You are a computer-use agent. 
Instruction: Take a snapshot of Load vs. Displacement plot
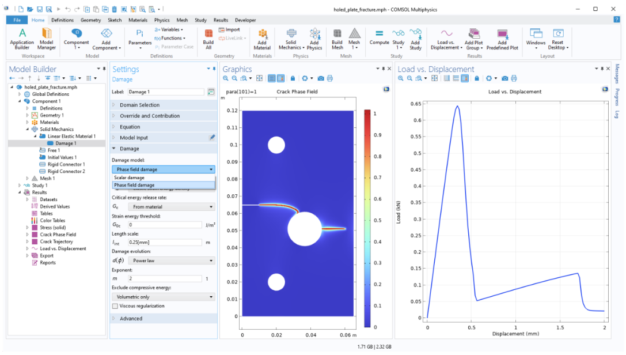click(505, 79)
